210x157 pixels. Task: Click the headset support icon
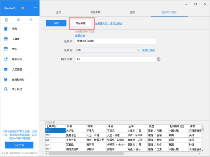tap(31, 20)
